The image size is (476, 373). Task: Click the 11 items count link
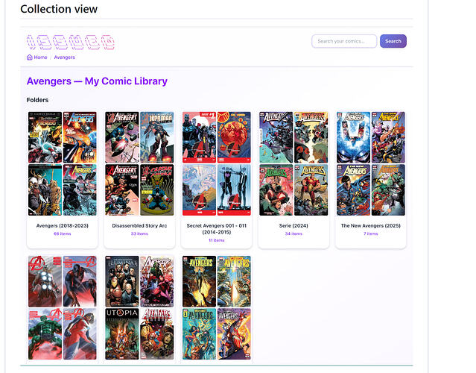click(217, 240)
